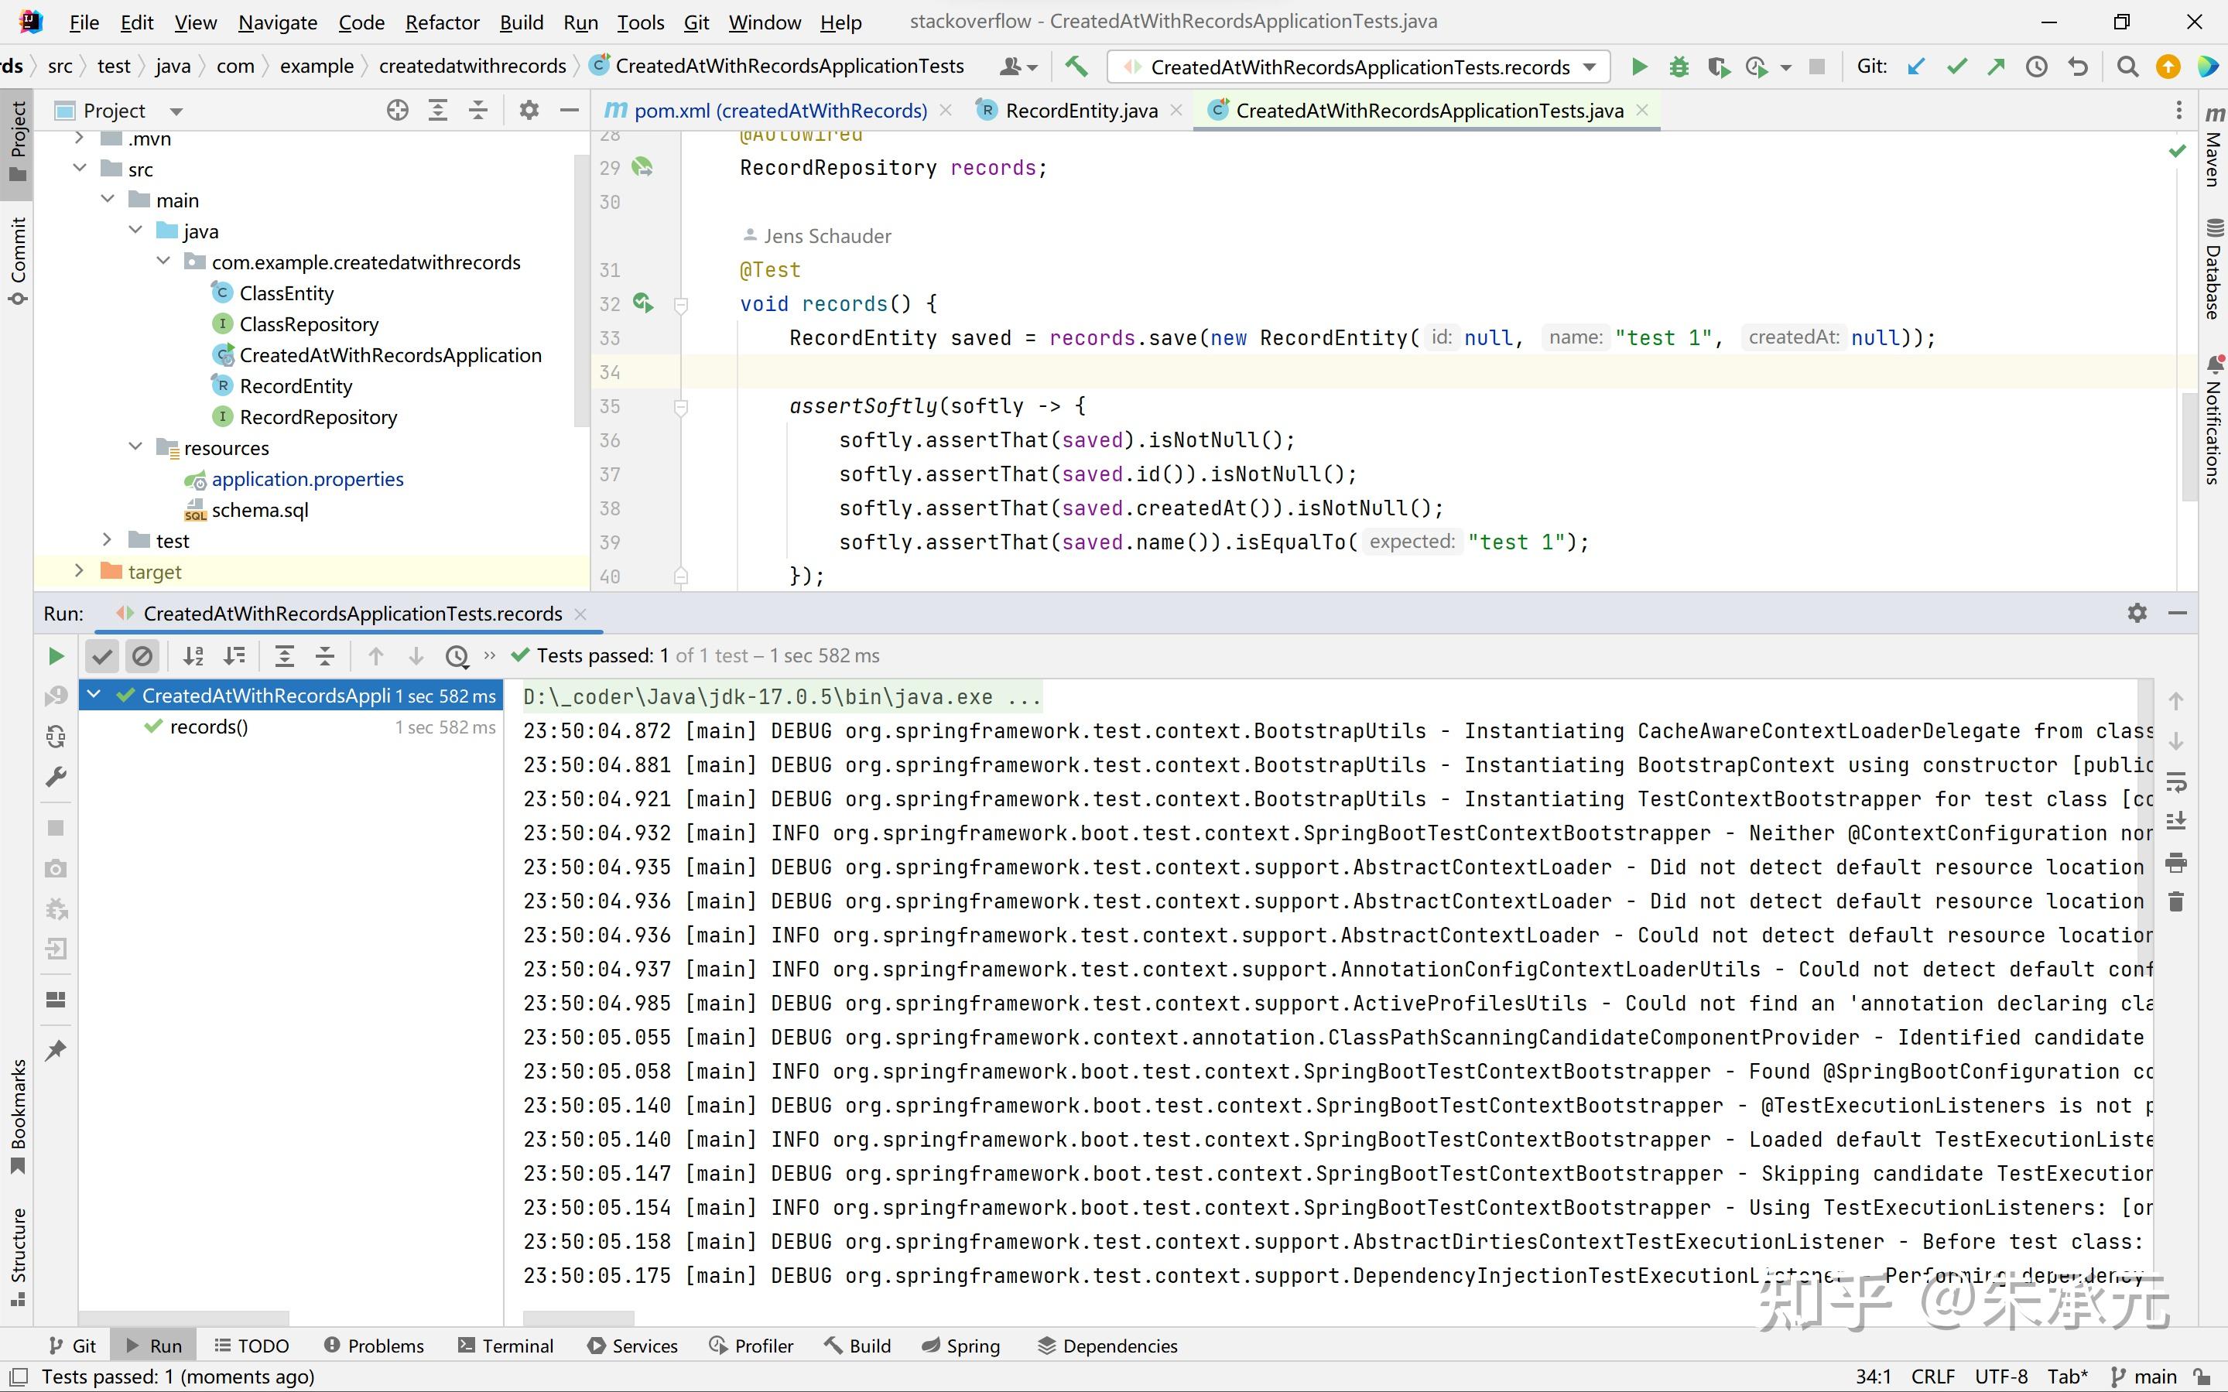Commit changes with Git green checkmark
Image resolution: width=2228 pixels, height=1392 pixels.
[1956, 67]
